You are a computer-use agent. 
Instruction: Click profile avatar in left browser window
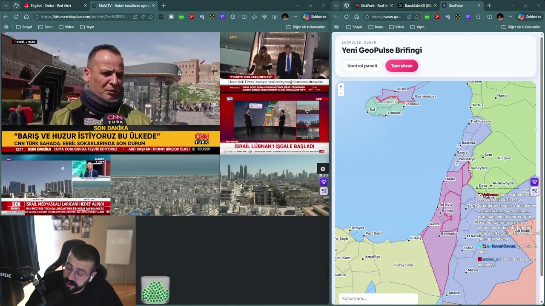coord(285,17)
